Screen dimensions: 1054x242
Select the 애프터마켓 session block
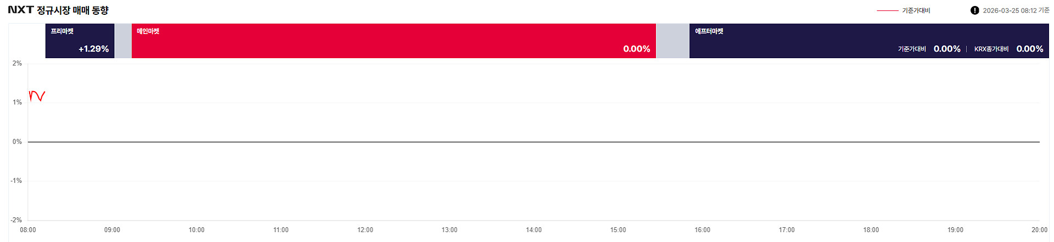(869, 41)
